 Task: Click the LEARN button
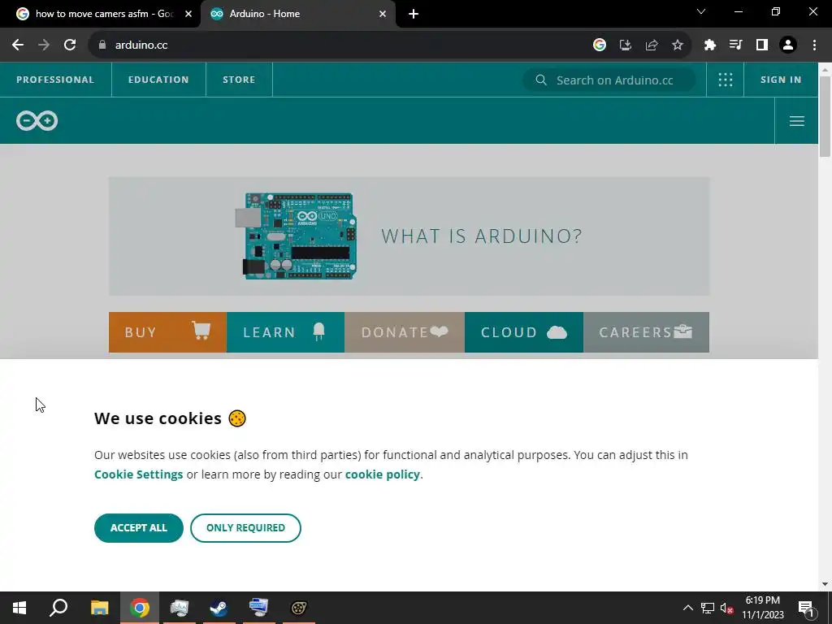coord(285,332)
